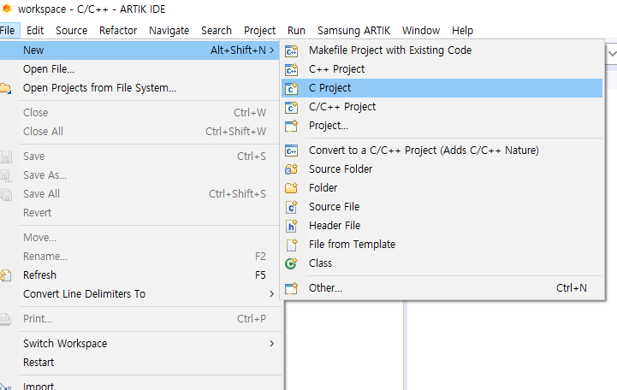Open the Samsung ARTIK menu

(x=353, y=31)
